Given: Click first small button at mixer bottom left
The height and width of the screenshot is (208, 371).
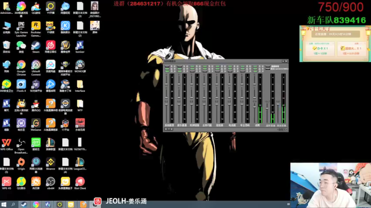Looking at the screenshot, I should click(x=166, y=129).
